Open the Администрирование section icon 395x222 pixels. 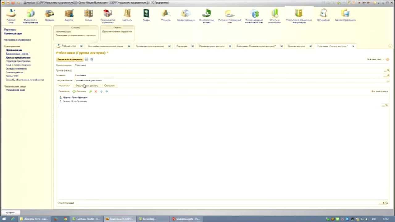345,15
